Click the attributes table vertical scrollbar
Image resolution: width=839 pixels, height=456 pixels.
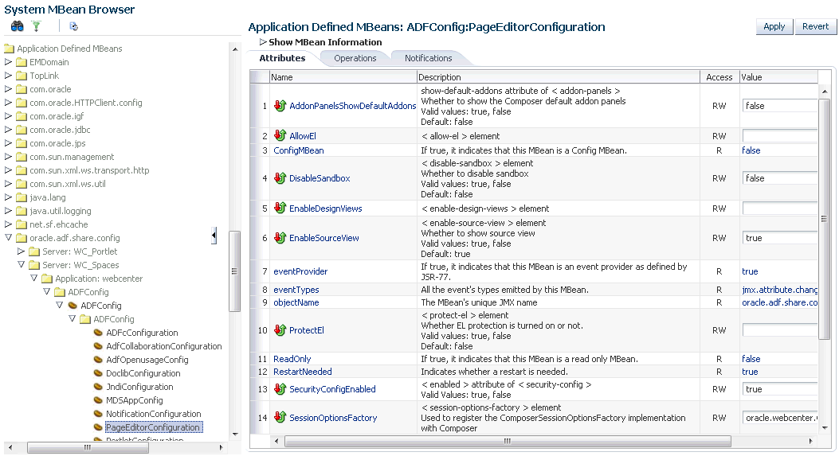pos(824,219)
